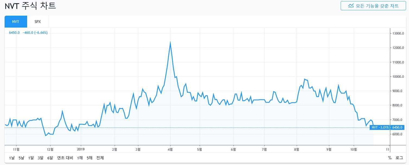Set range to 5해
409x165 pixels.
[90, 158]
